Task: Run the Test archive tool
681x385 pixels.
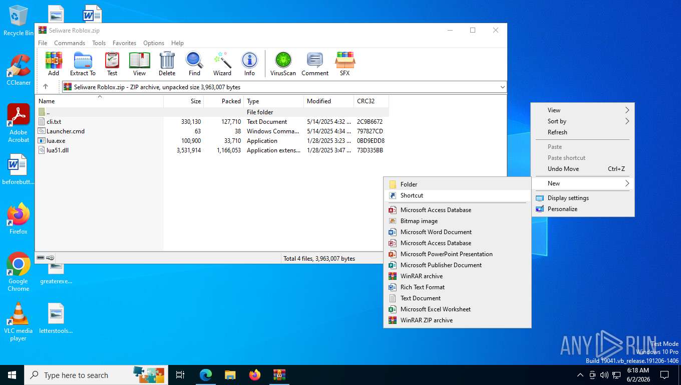Action: [112, 64]
